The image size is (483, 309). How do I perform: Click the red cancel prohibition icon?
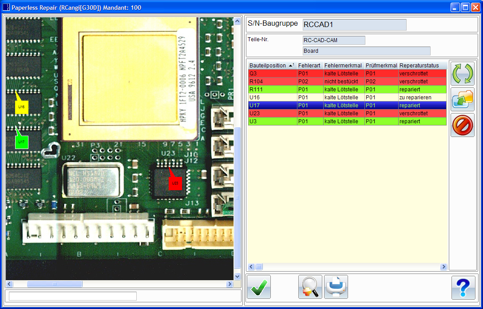tap(462, 125)
